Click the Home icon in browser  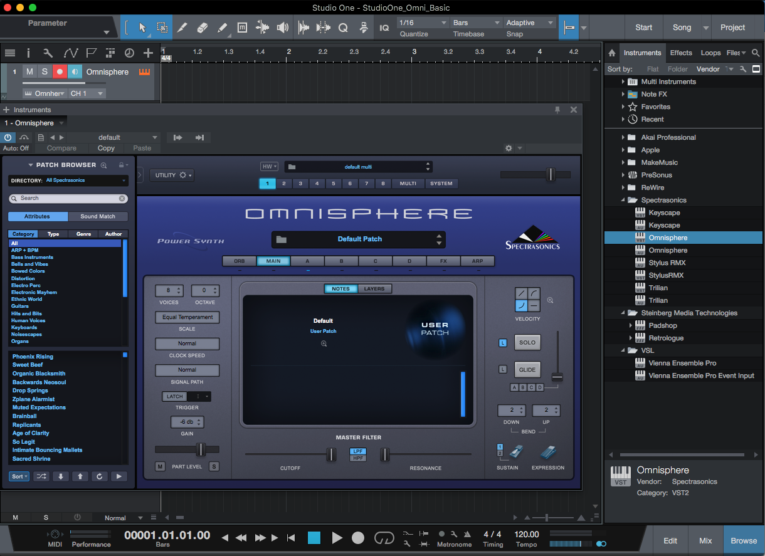612,53
